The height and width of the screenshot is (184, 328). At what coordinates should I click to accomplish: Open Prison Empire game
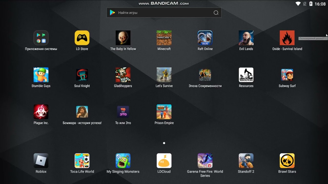[x=164, y=112]
